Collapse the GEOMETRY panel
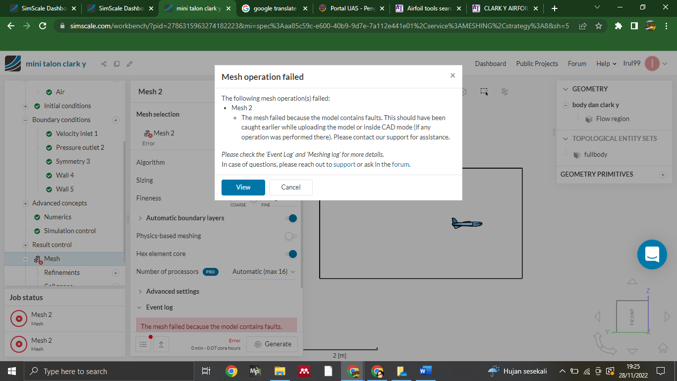 [x=565, y=89]
